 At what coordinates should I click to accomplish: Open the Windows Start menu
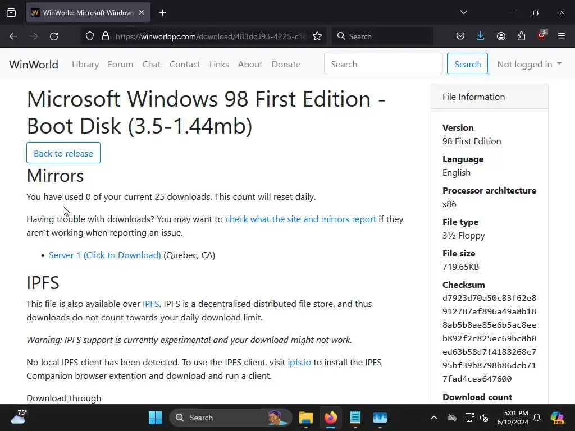coord(155,418)
